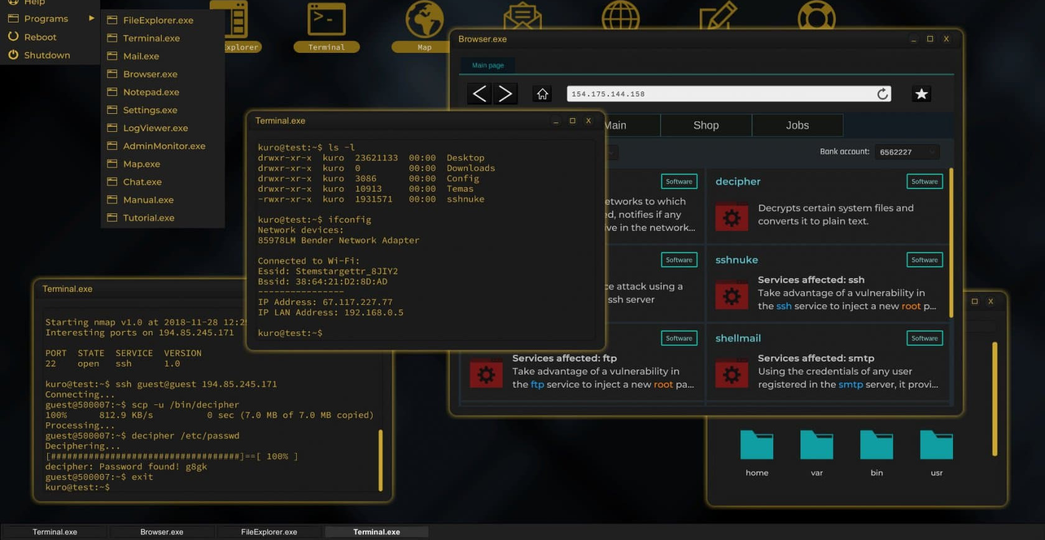This screenshot has width=1045, height=540.
Task: Bookmark the page with the star icon
Action: pyautogui.click(x=921, y=94)
